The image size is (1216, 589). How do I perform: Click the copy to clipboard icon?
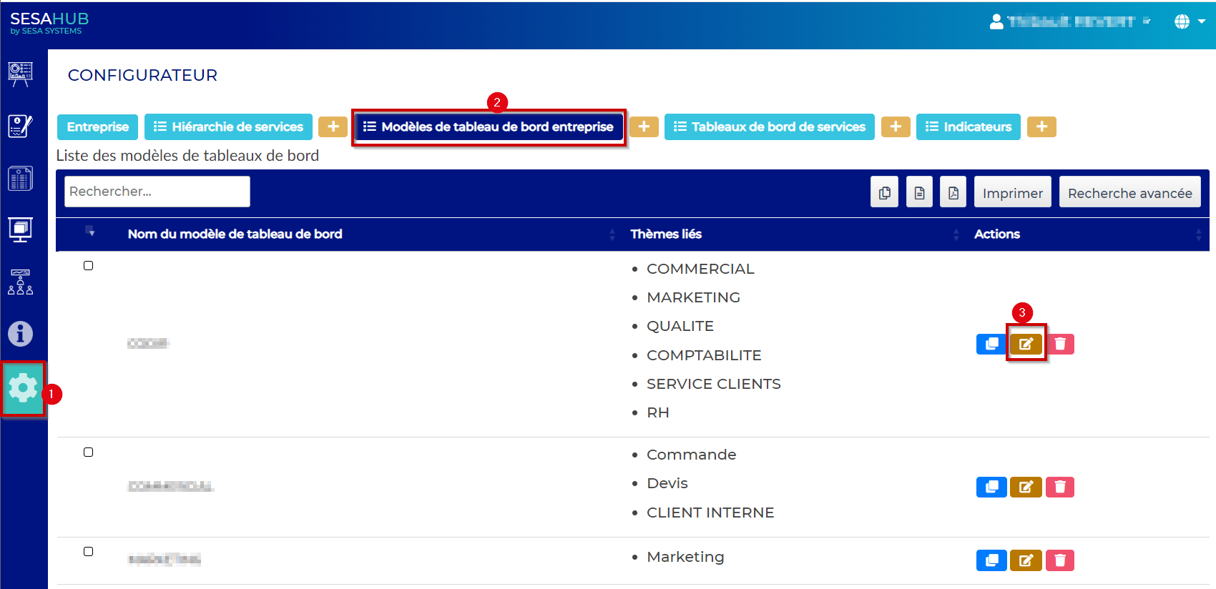(885, 192)
